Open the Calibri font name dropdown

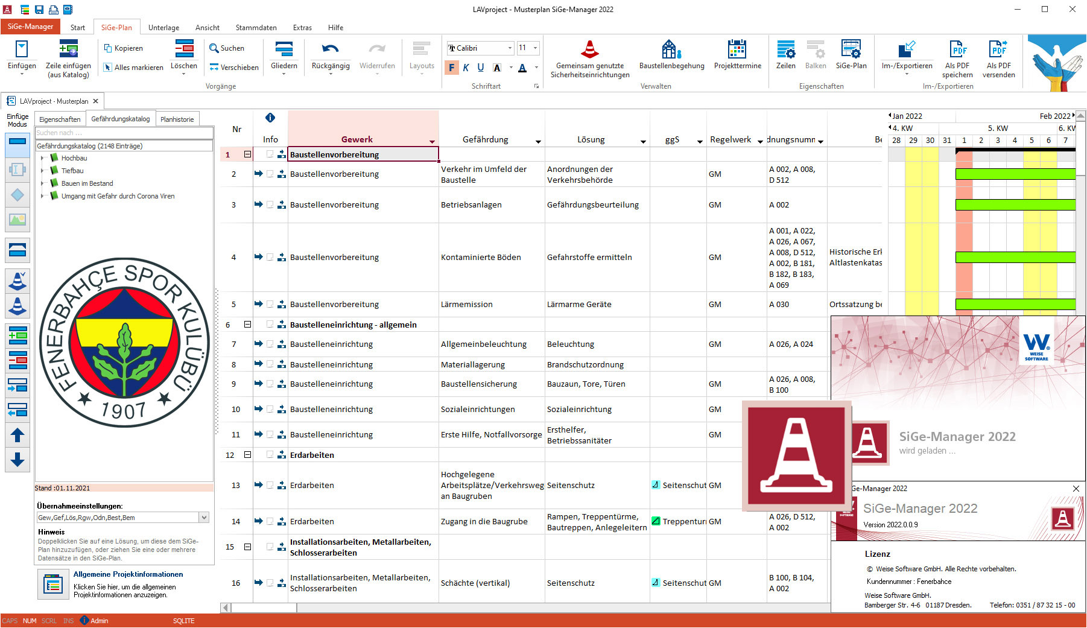[510, 48]
